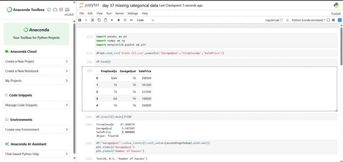343x162 pixels.
Task: Click the v4.20.0 version label
Action: [69, 15]
